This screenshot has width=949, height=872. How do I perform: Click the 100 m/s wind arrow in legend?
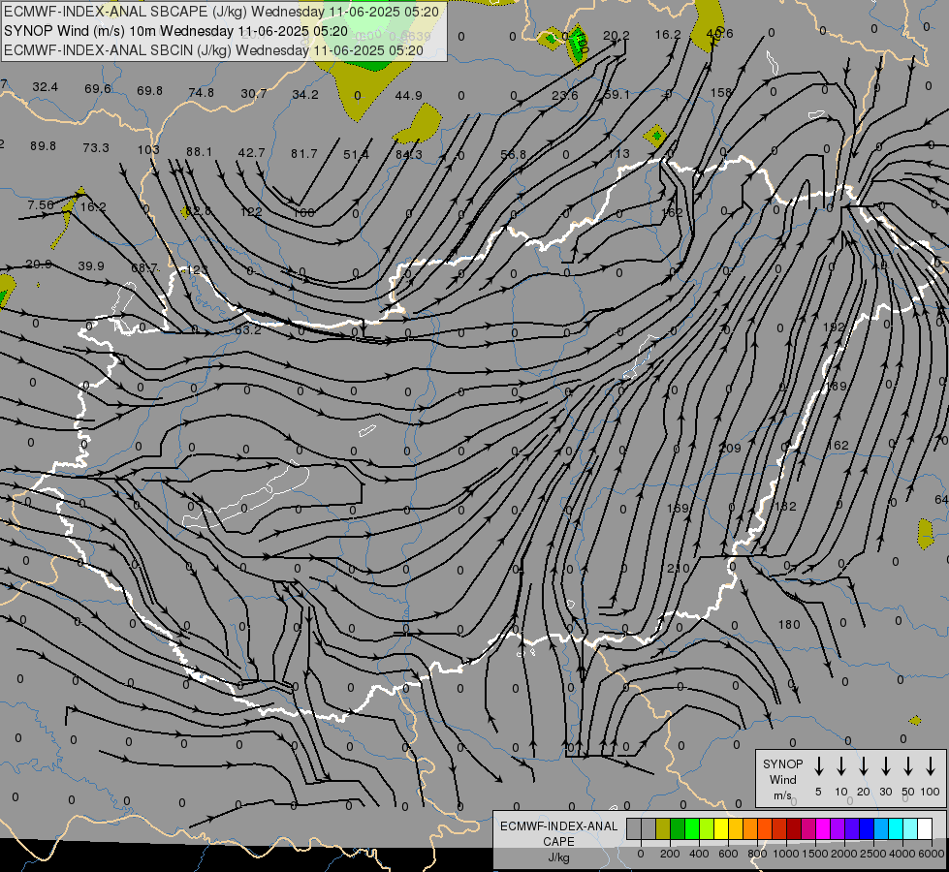pos(931,766)
